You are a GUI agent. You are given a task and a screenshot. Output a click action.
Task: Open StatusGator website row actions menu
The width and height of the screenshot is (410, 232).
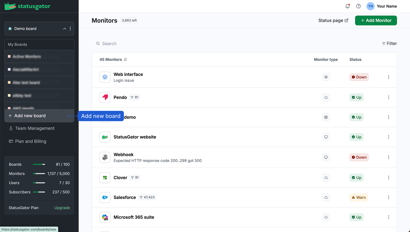tap(389, 137)
